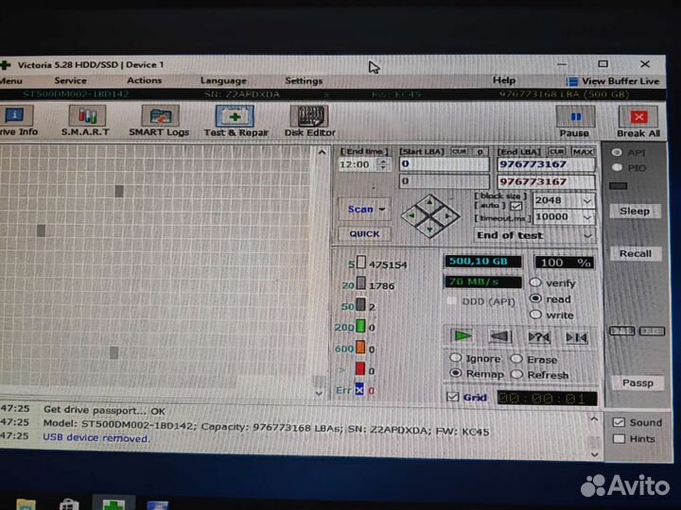681x510 pixels.
Task: Toggle the Sound checkbox
Action: (x=619, y=422)
